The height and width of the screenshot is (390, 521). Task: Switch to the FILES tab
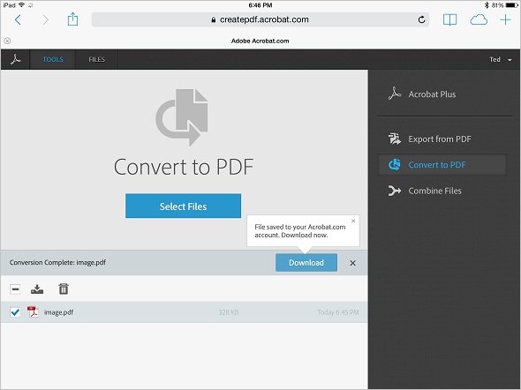coord(96,59)
